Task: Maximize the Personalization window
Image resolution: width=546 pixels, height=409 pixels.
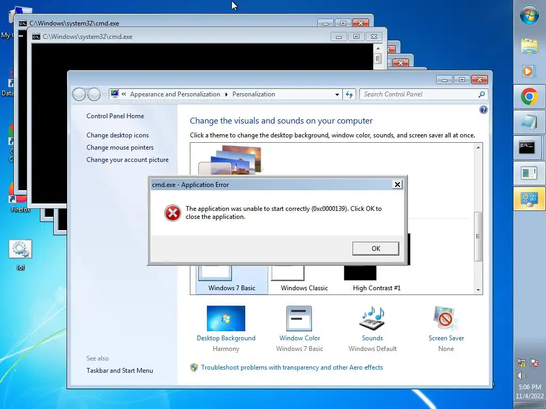Action: 462,80
